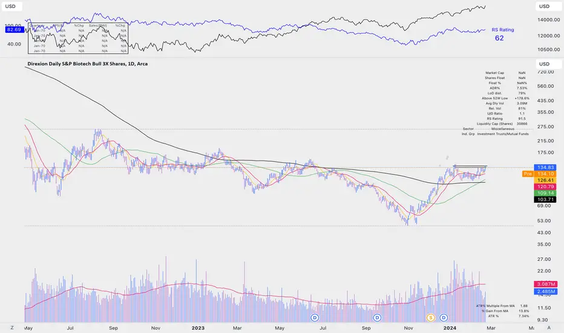Click the blue 2.485M volume label

point(546,292)
